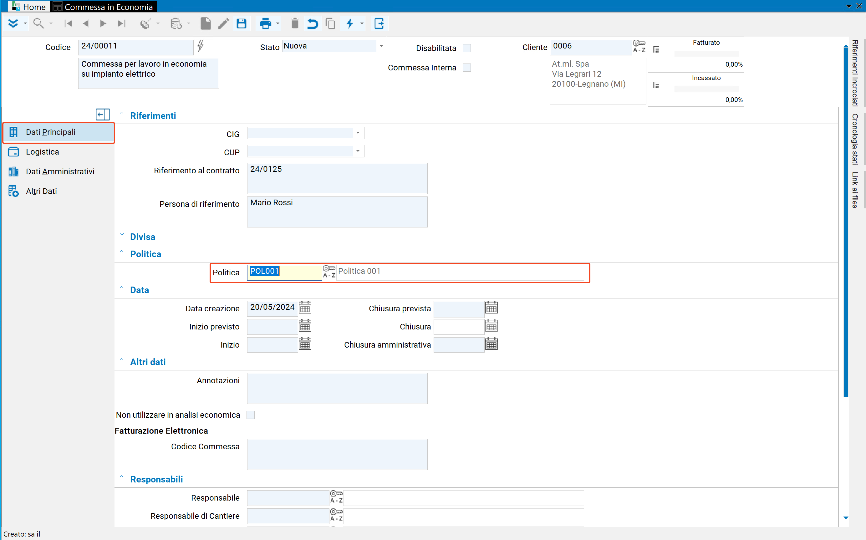Click the lightning icon beside Codice

point(201,46)
